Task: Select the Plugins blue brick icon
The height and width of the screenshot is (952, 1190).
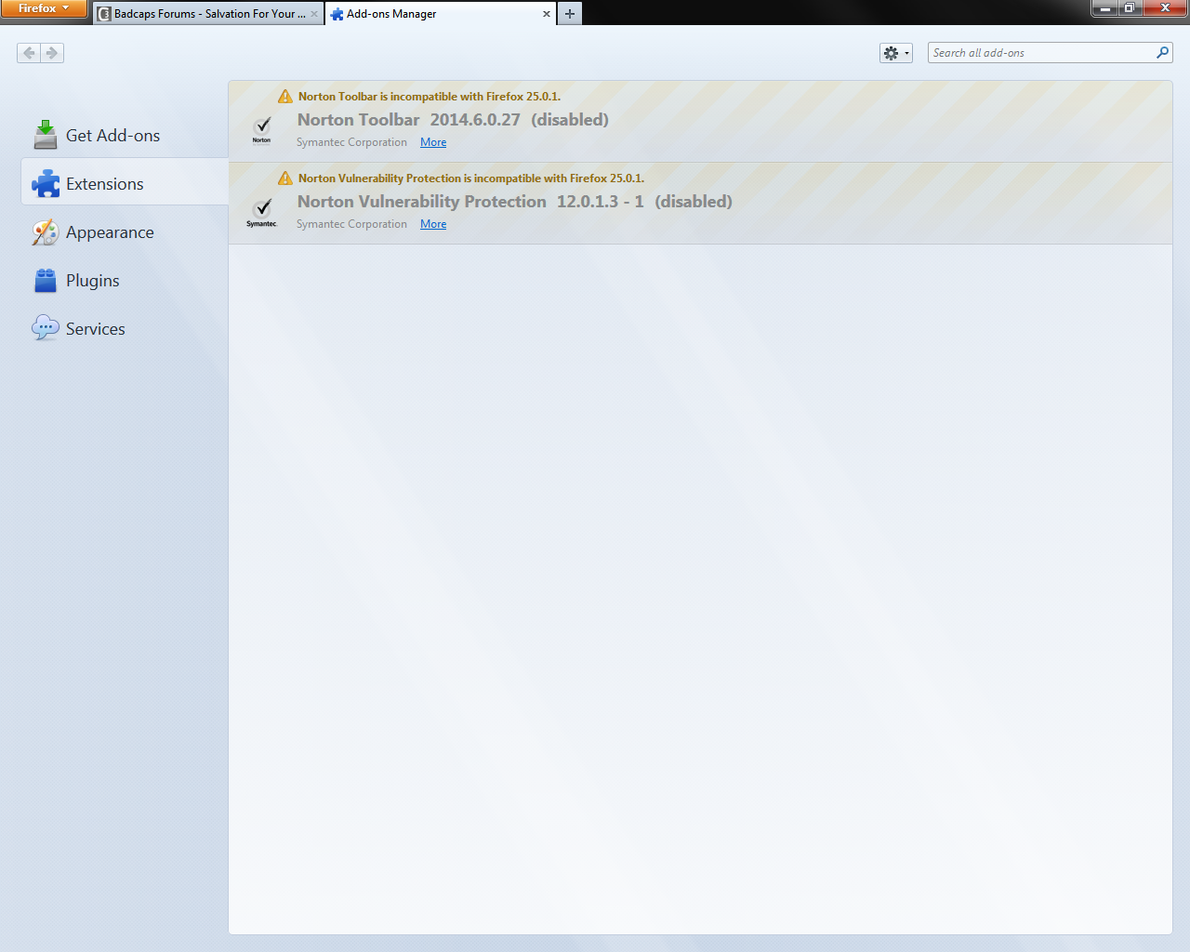Action: [46, 280]
